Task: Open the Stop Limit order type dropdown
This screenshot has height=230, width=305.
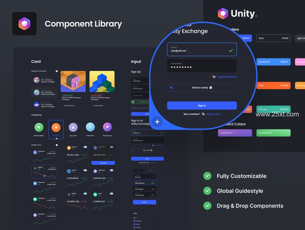Action: click(145, 176)
